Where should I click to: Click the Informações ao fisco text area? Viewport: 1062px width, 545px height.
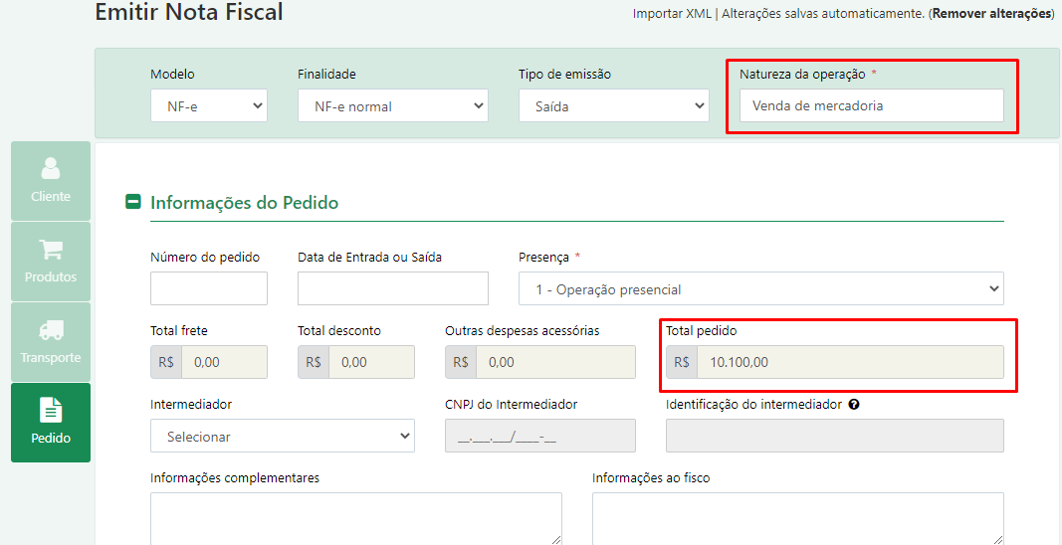(798, 518)
